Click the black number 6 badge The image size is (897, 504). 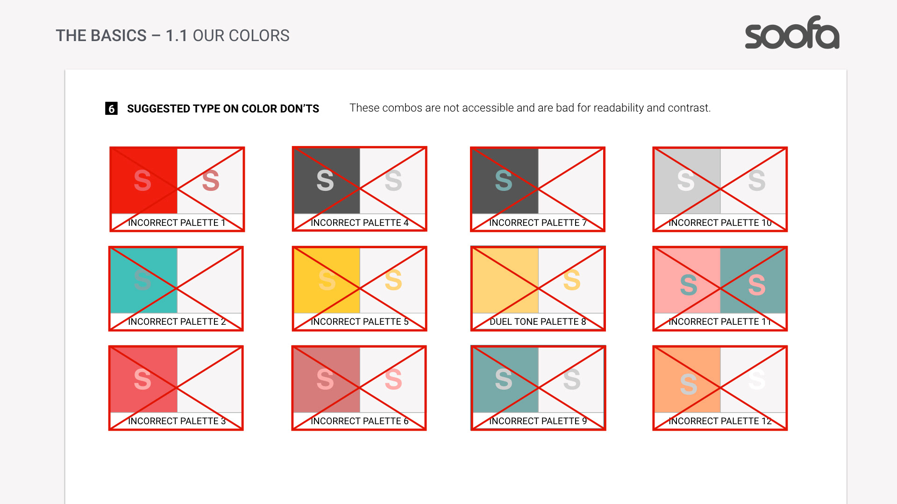111,109
